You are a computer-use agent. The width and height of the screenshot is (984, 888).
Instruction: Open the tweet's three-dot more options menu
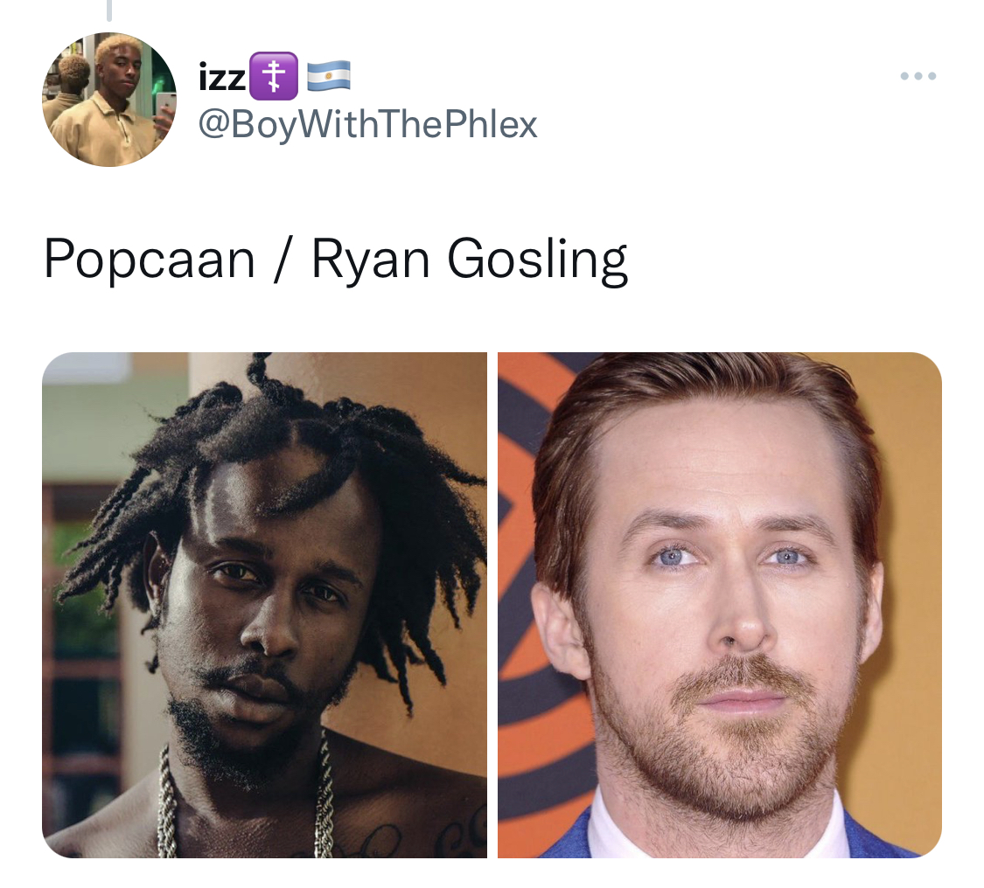pyautogui.click(x=918, y=76)
